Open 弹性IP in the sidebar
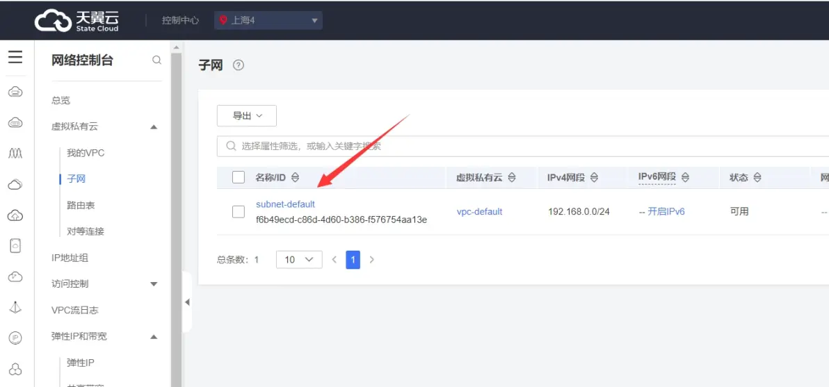Screen dimensions: 829x387 tap(81, 362)
